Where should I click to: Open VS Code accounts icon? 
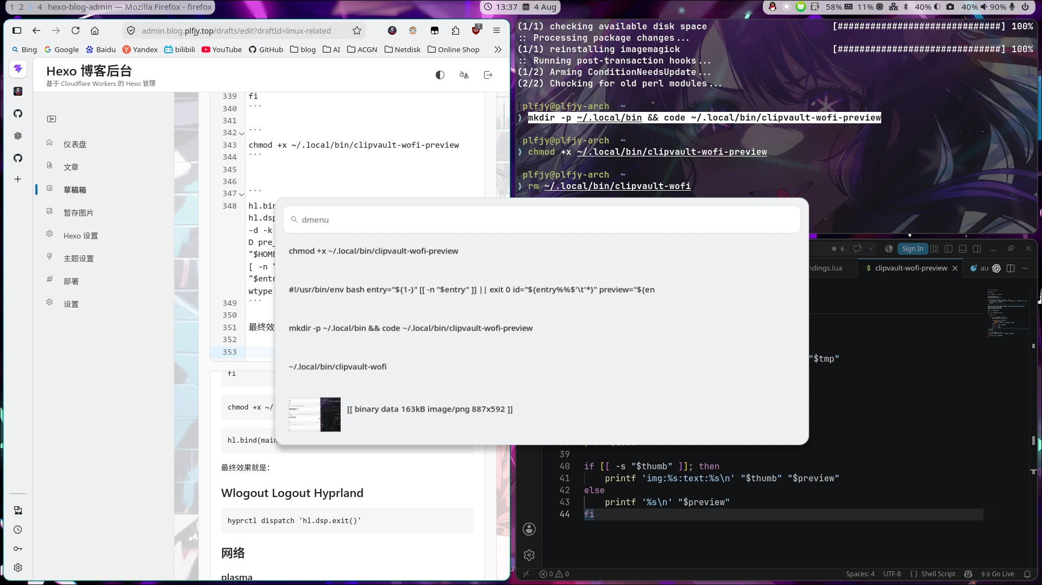[529, 529]
